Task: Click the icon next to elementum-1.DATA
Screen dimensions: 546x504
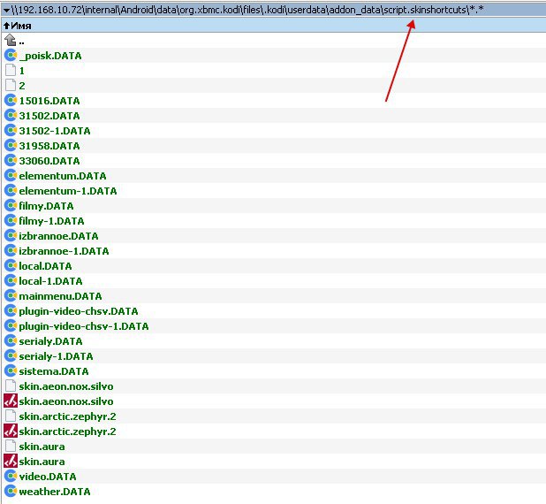Action: [x=11, y=190]
